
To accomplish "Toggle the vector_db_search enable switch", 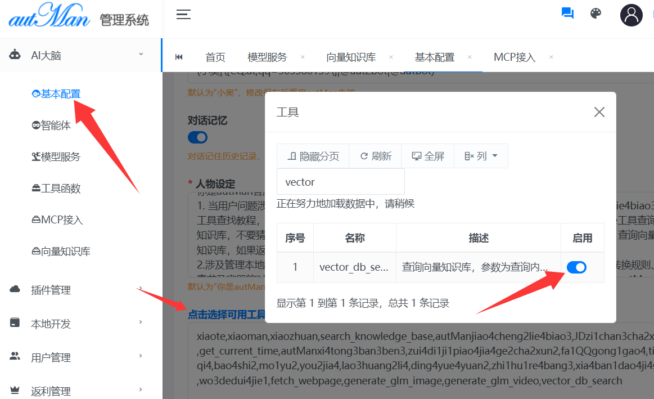I will tap(576, 267).
